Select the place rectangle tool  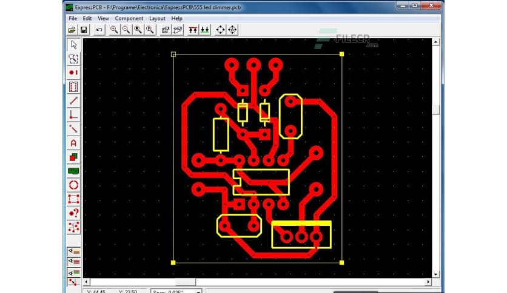pyautogui.click(x=73, y=199)
